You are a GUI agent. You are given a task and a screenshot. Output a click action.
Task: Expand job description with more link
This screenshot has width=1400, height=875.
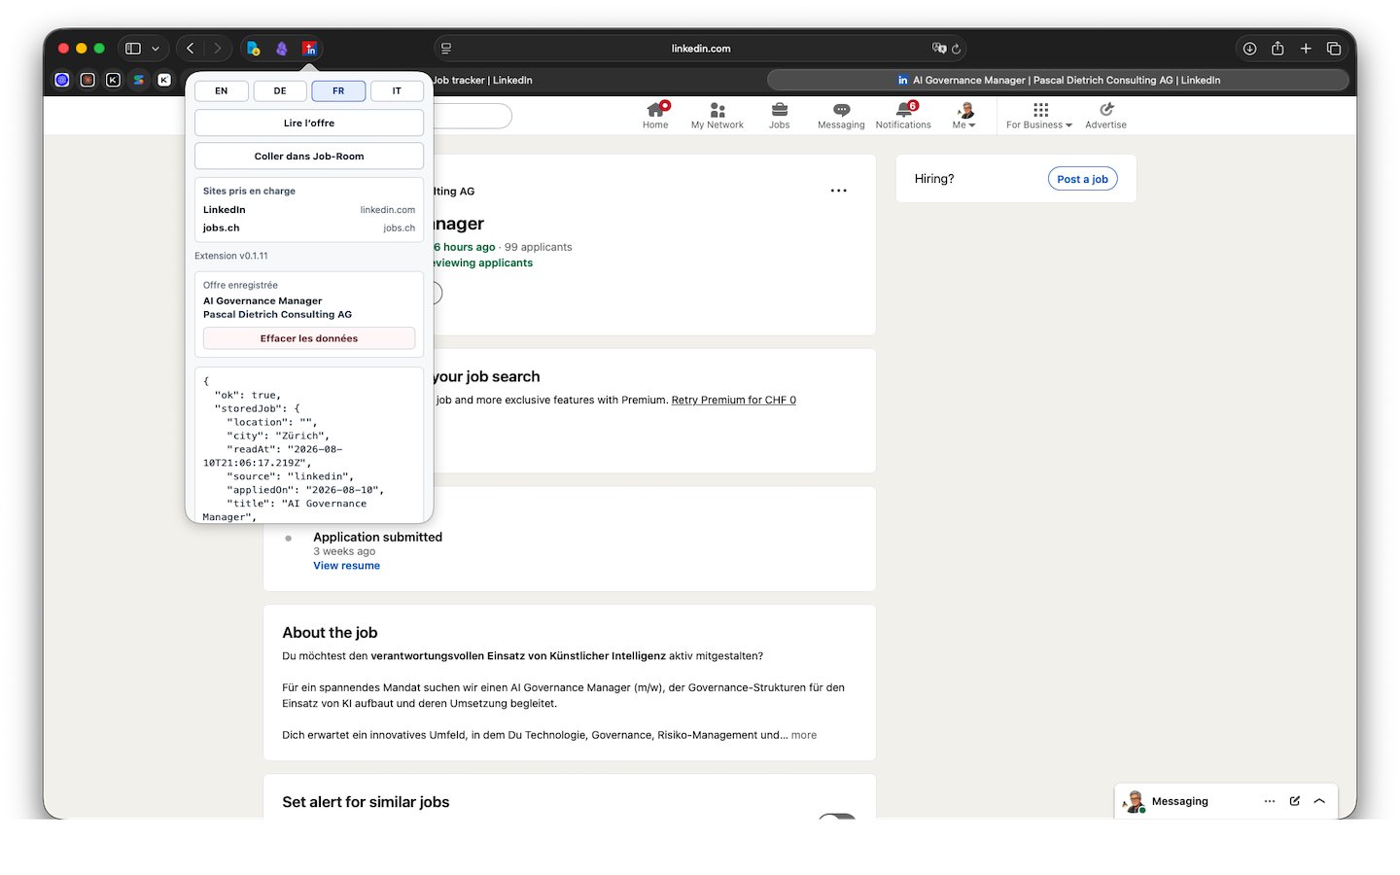[804, 735]
